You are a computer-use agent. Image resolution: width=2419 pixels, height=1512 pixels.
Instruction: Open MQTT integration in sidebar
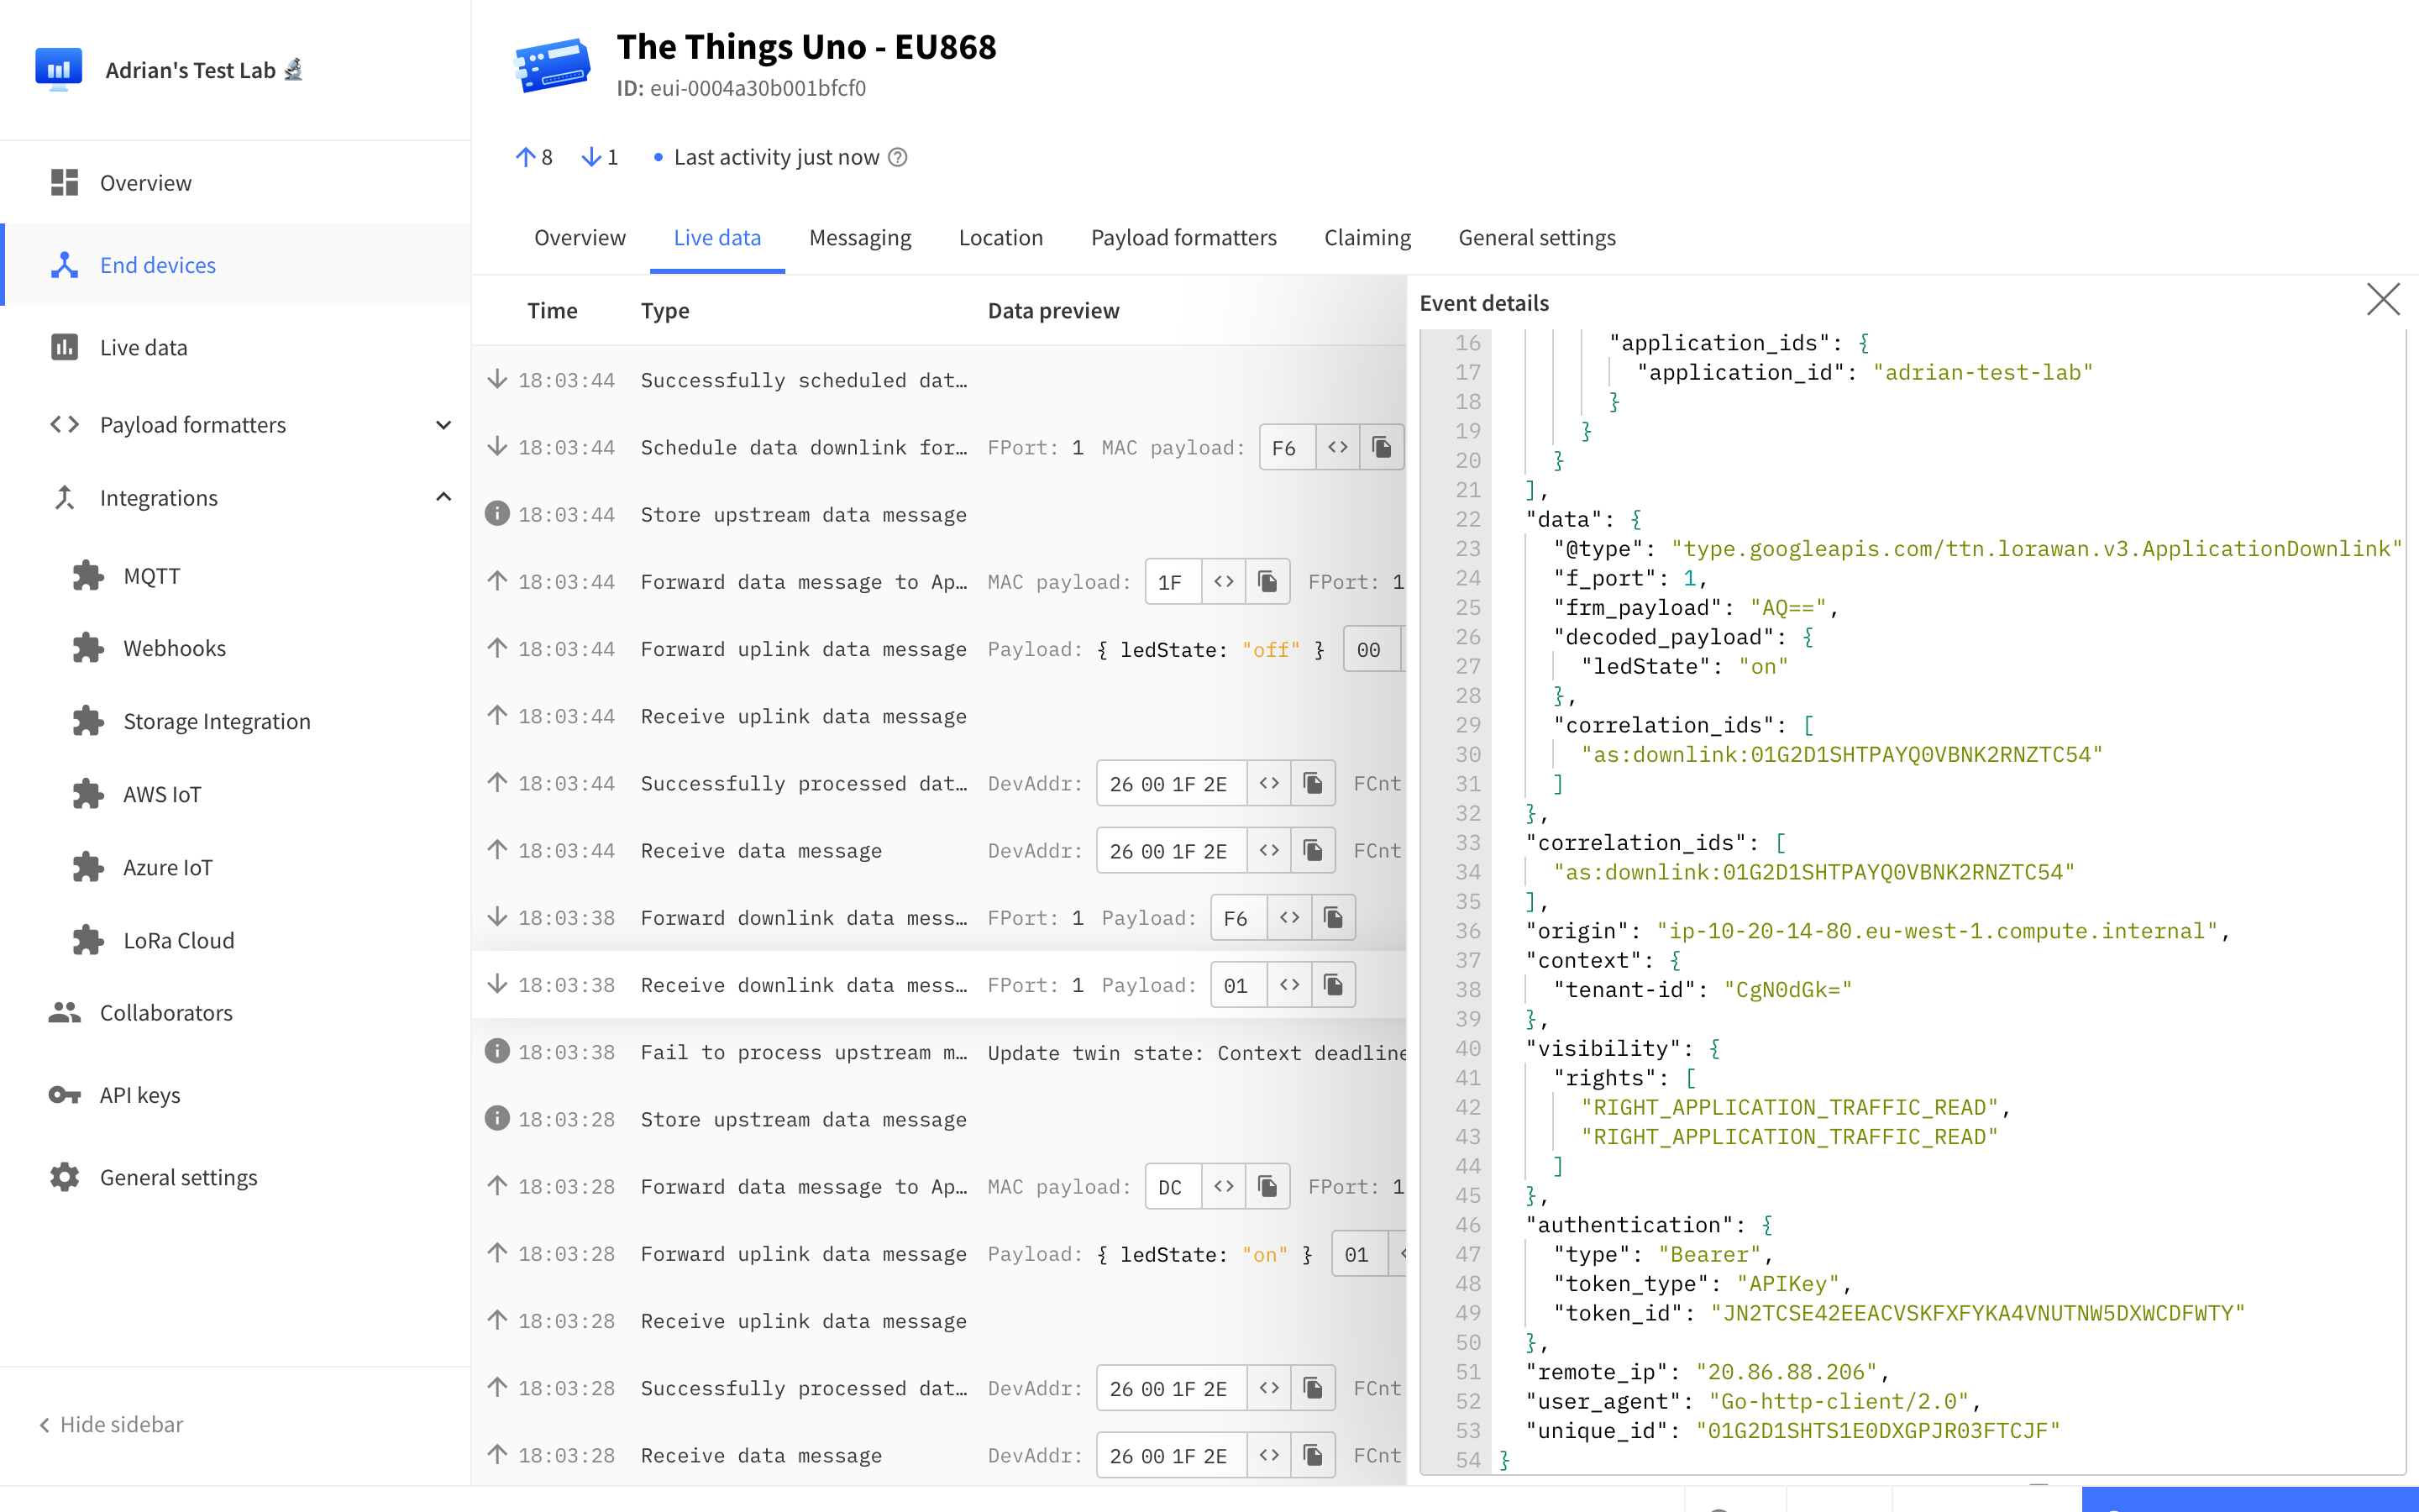(151, 575)
